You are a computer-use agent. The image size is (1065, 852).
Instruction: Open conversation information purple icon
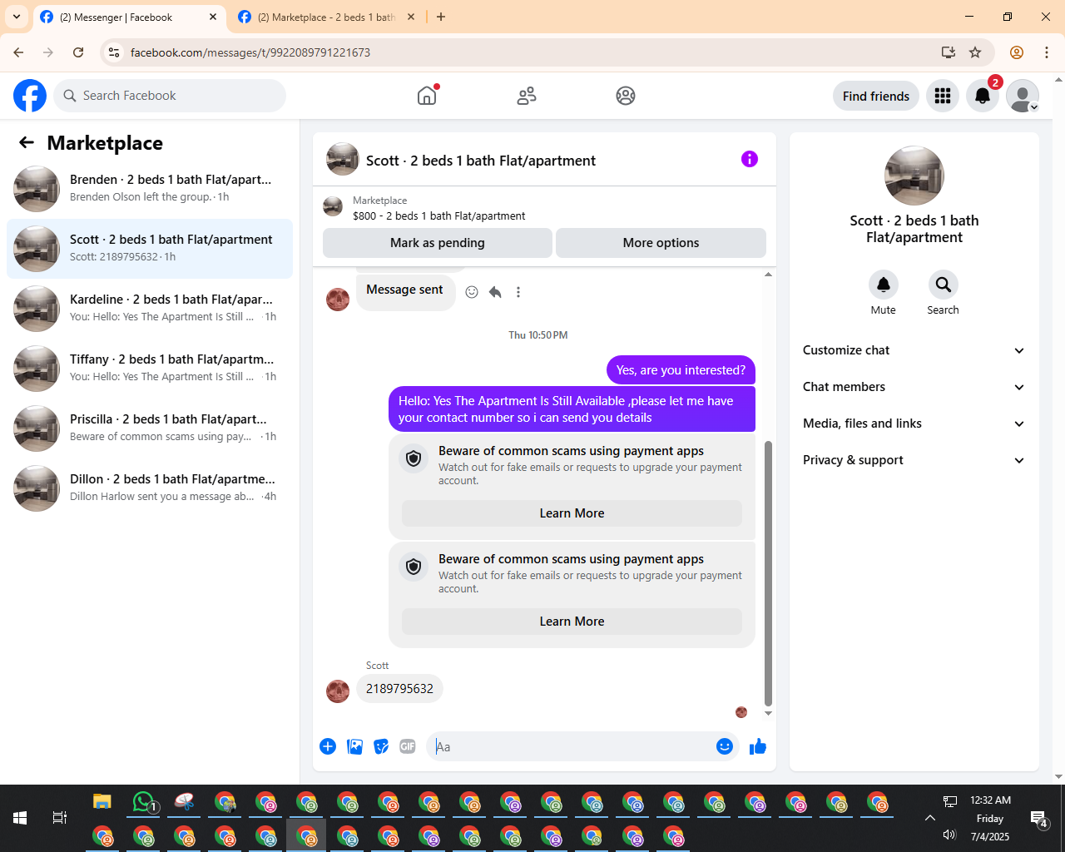pyautogui.click(x=750, y=159)
